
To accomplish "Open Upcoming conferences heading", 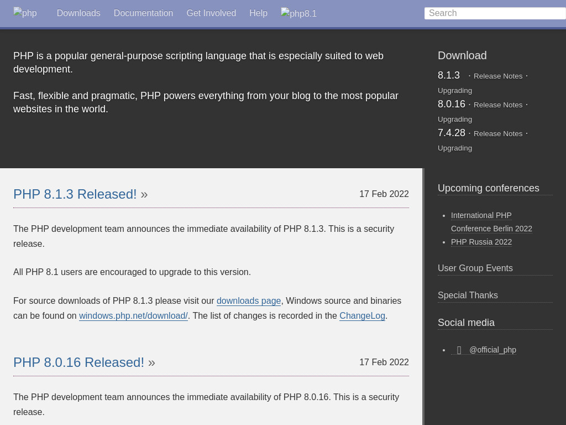I will click(489, 188).
